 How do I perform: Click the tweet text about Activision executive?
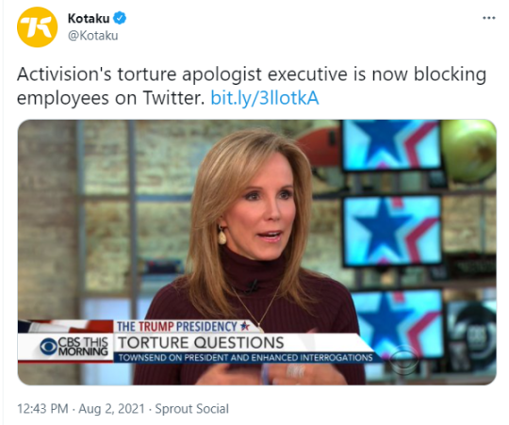tap(252, 86)
